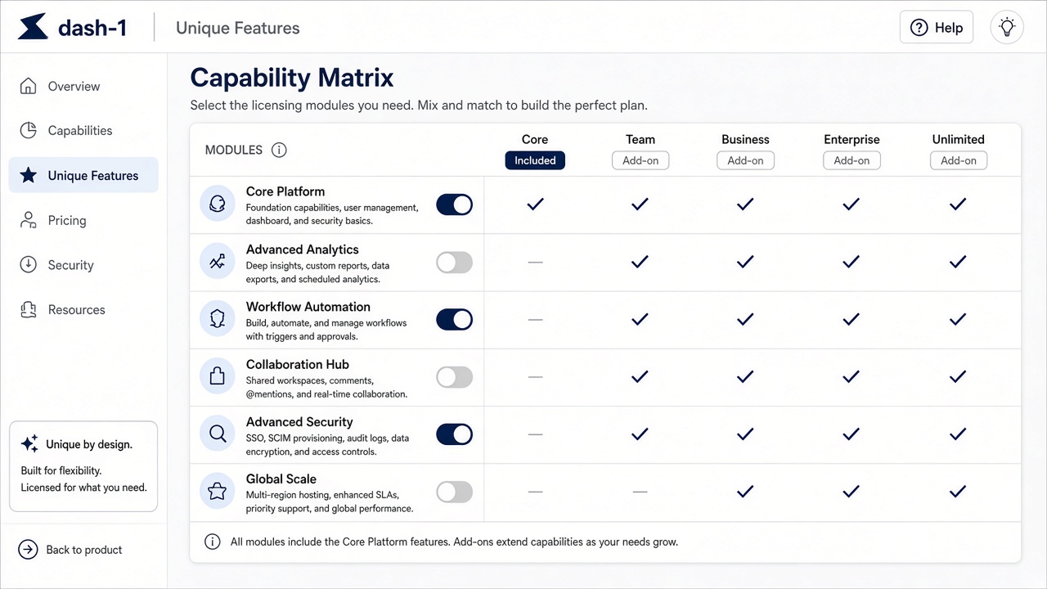Click the Global Scale star icon
This screenshot has width=1047, height=589.
[x=218, y=492]
